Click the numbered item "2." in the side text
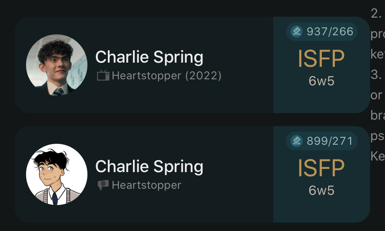Screen dimensions: 385x231 376,13
